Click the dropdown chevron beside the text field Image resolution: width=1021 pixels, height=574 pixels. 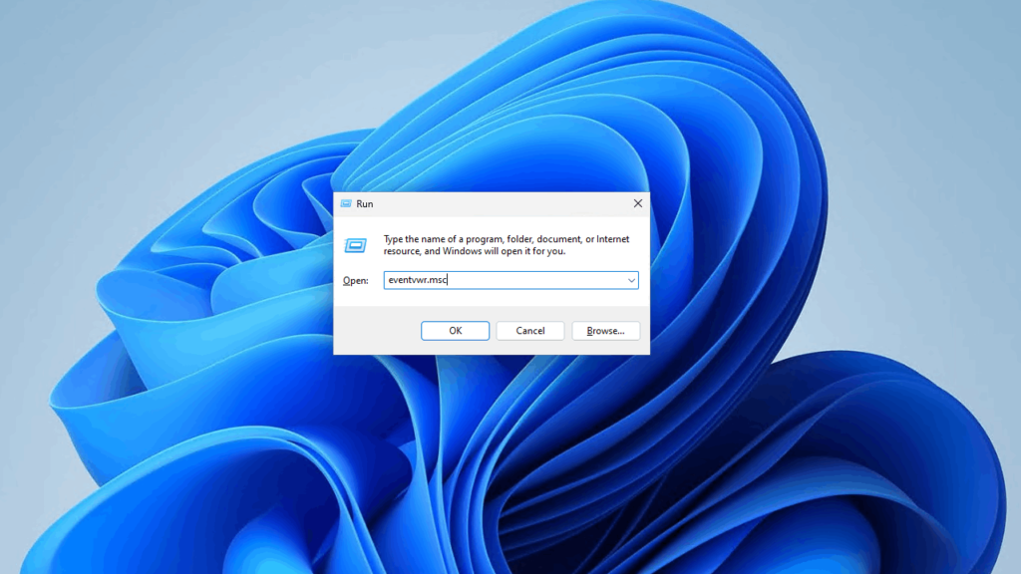[631, 280]
